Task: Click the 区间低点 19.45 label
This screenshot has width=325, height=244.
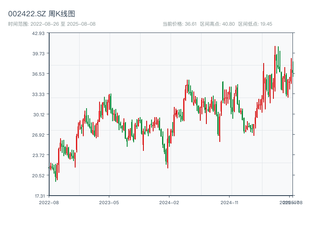Action: 255,24
